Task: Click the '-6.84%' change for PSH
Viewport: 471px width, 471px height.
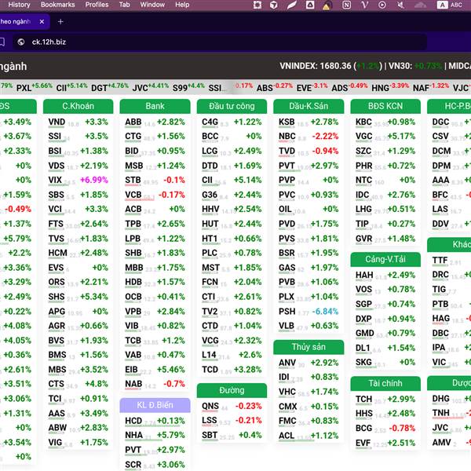Action: click(325, 312)
